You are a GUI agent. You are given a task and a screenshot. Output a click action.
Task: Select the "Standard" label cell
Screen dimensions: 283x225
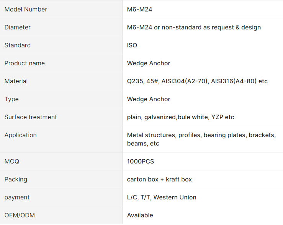click(18, 45)
